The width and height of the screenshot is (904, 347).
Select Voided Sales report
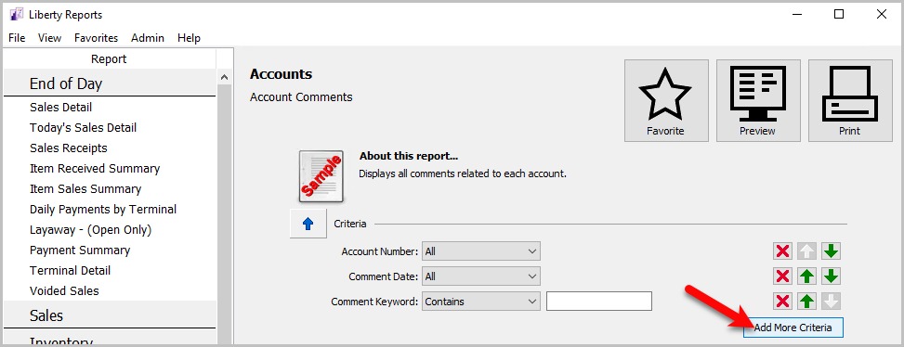[x=65, y=291]
